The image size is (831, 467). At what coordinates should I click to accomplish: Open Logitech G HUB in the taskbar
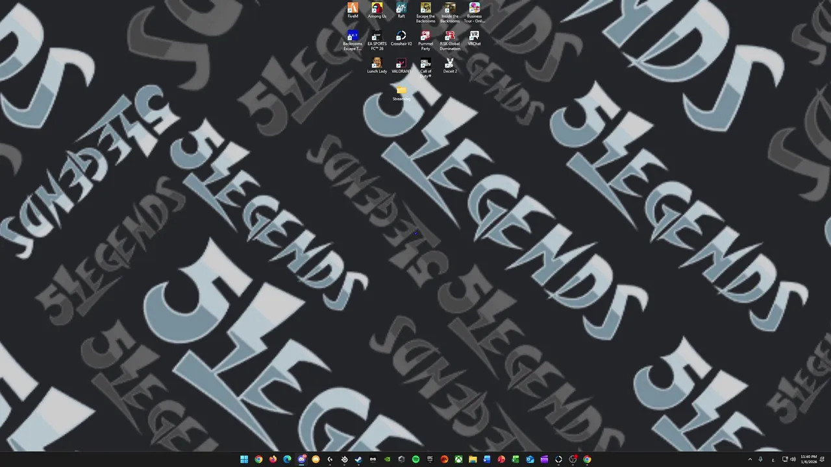[330, 459]
